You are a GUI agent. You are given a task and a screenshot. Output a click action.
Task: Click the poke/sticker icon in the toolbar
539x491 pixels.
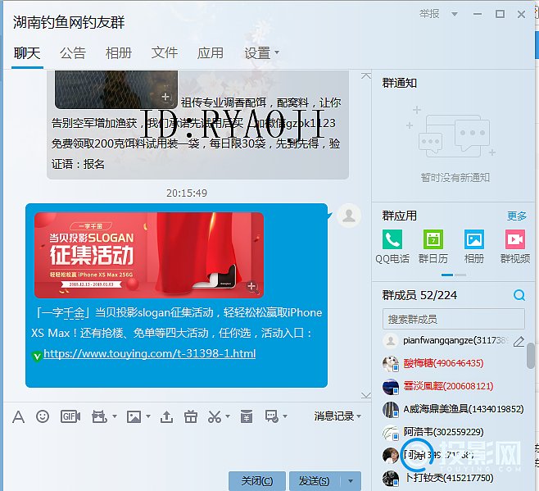coord(99,416)
